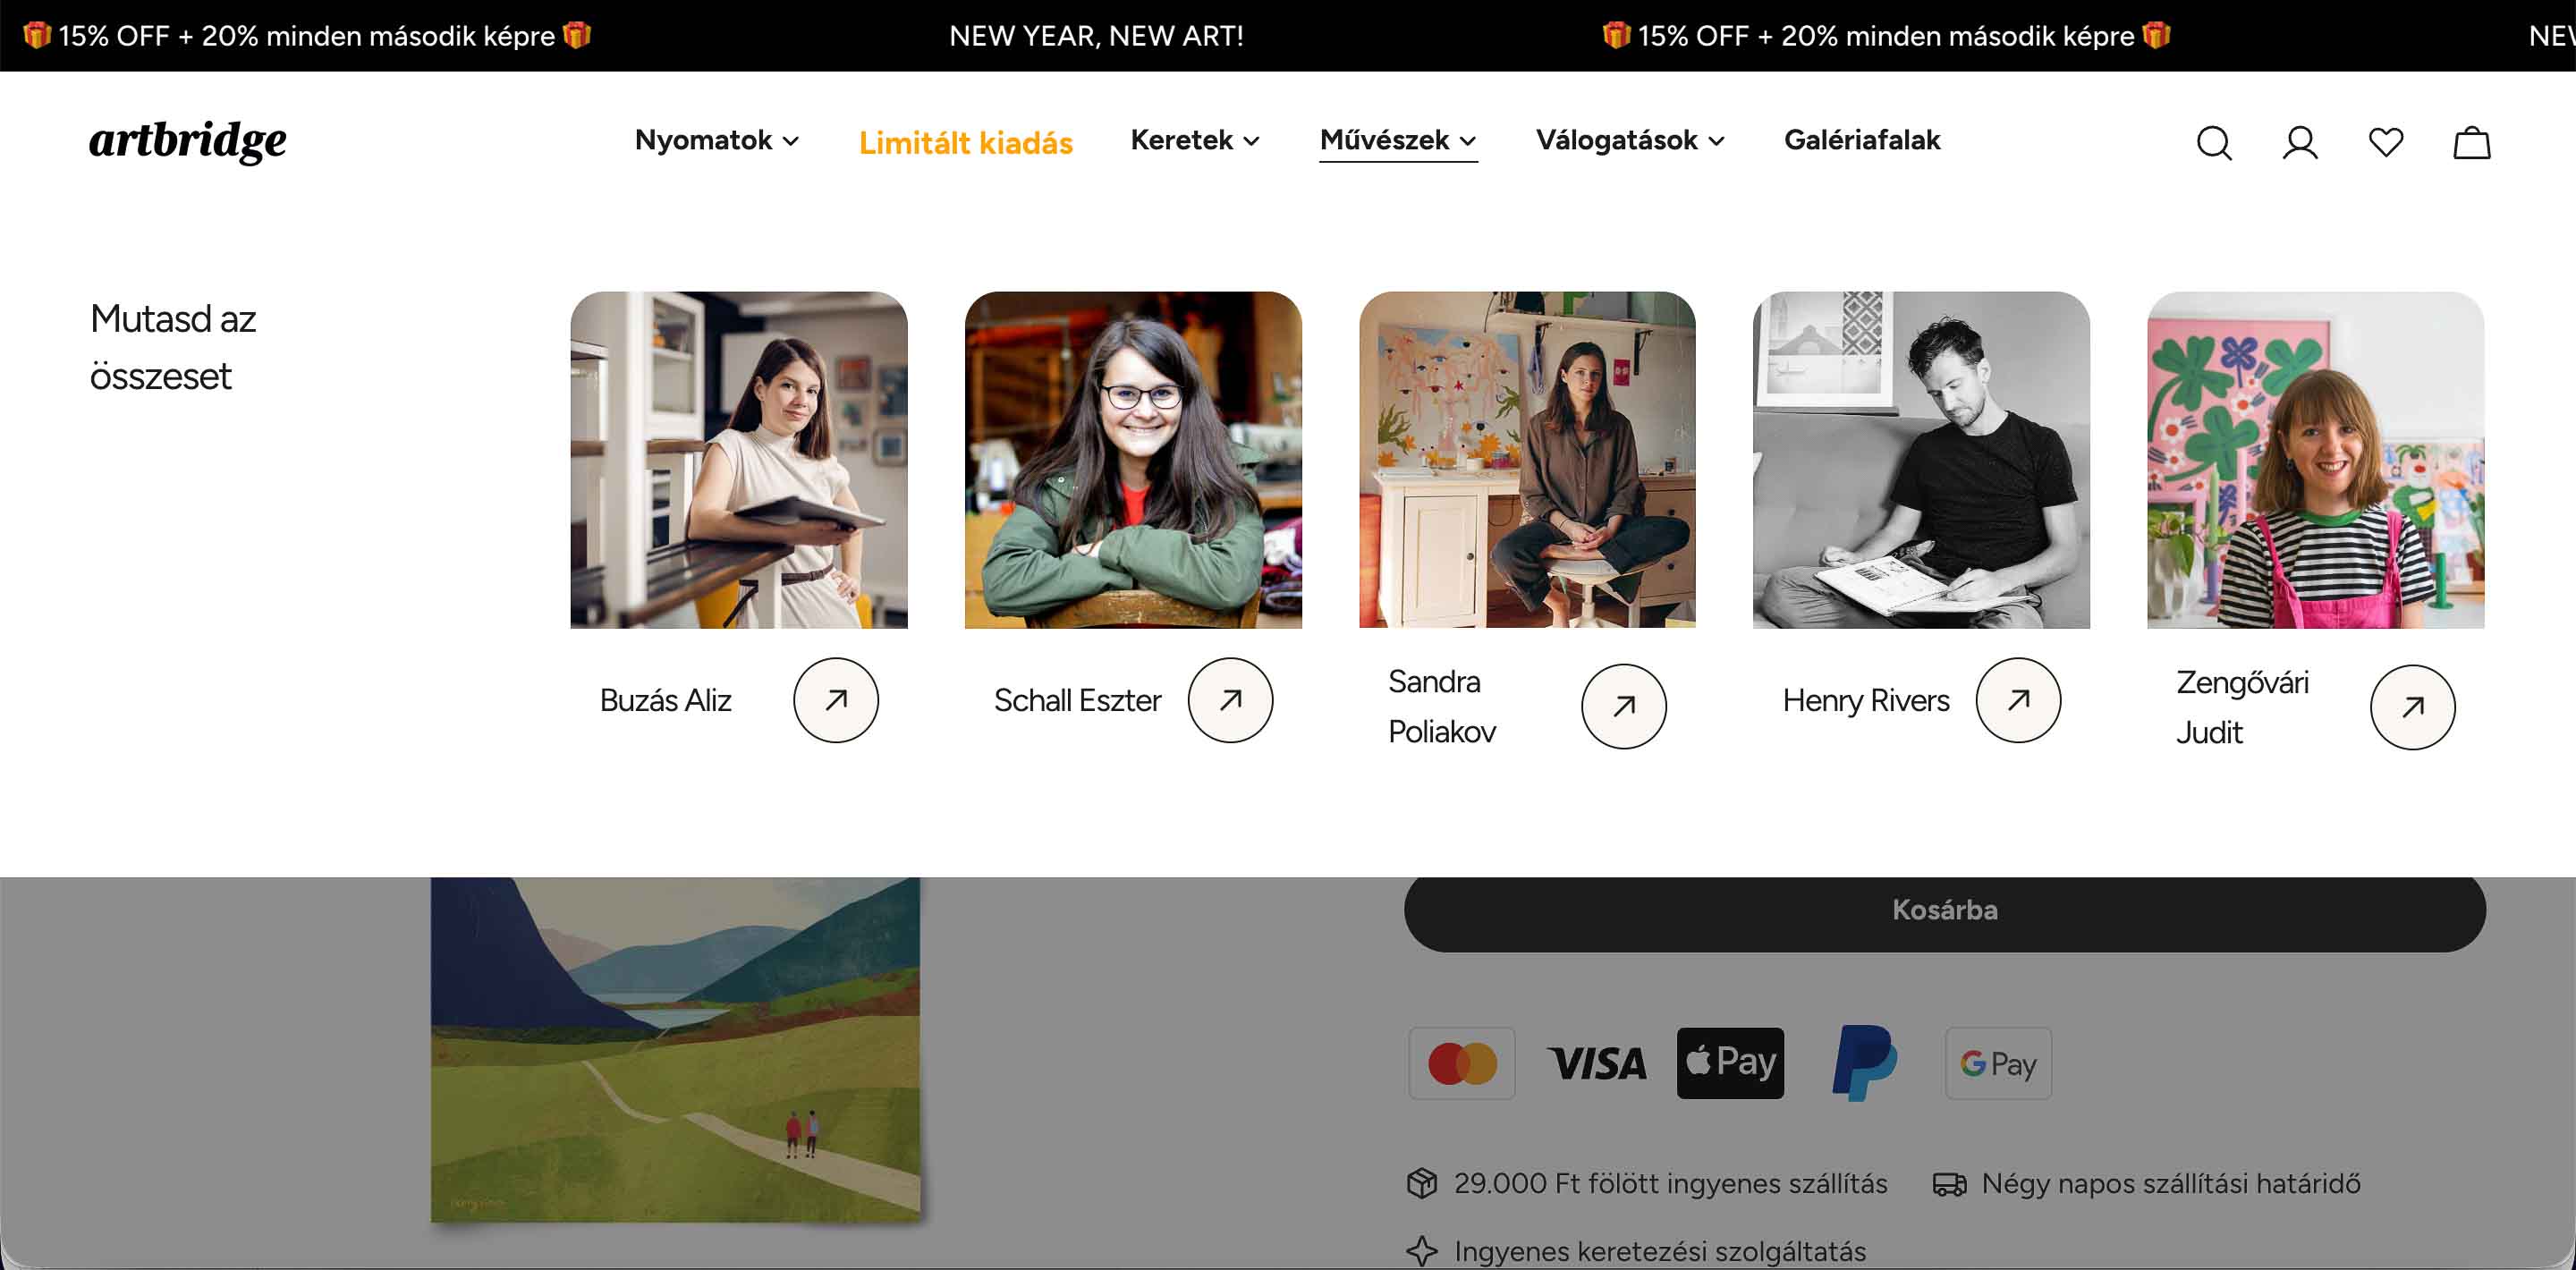Open the Limitált kiadás menu item
The image size is (2576, 1270).
click(x=965, y=143)
